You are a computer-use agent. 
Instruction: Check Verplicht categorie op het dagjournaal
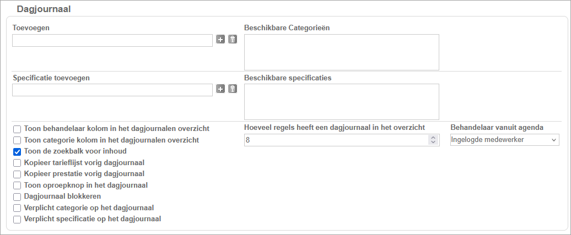pos(17,208)
